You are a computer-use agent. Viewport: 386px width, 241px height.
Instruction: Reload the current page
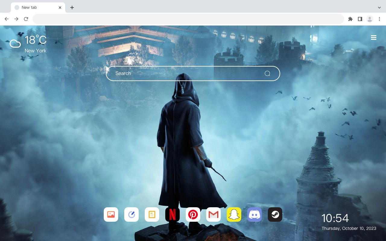[26, 19]
